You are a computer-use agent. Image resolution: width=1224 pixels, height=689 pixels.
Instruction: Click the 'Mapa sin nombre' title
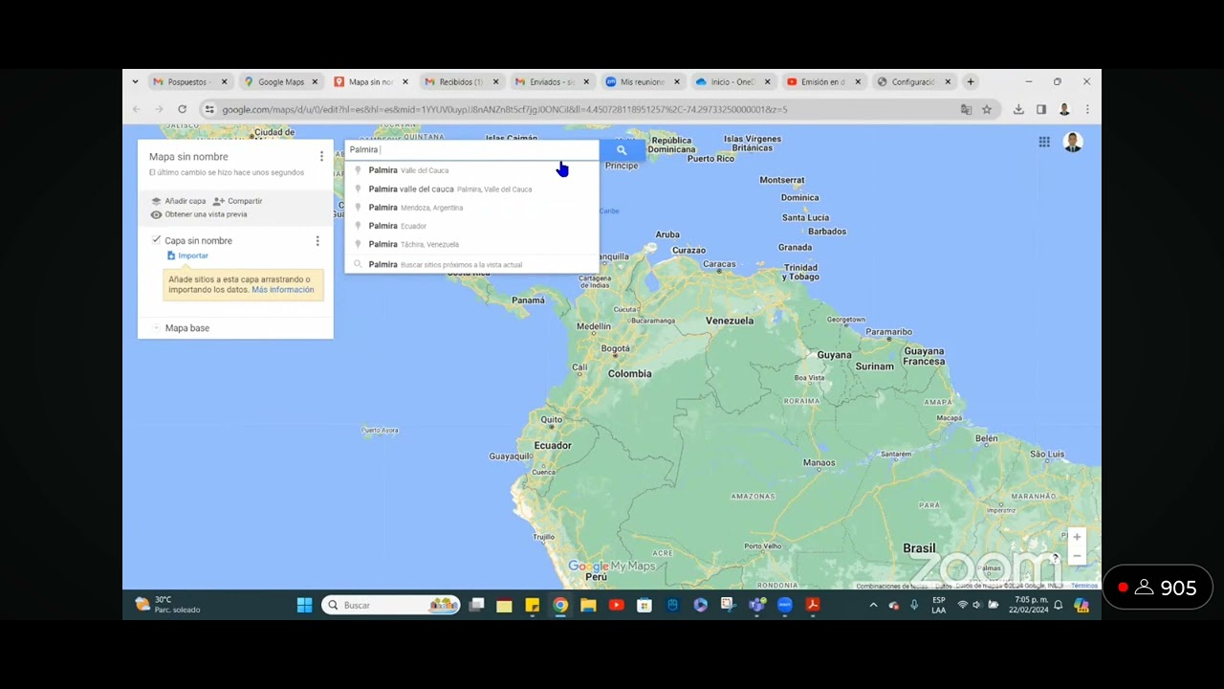coord(188,157)
